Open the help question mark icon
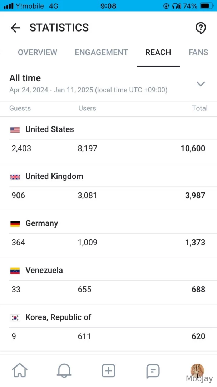Image resolution: width=217 pixels, height=387 pixels. pos(201,28)
